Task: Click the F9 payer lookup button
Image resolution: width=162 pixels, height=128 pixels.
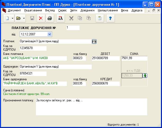Action: 94,41
